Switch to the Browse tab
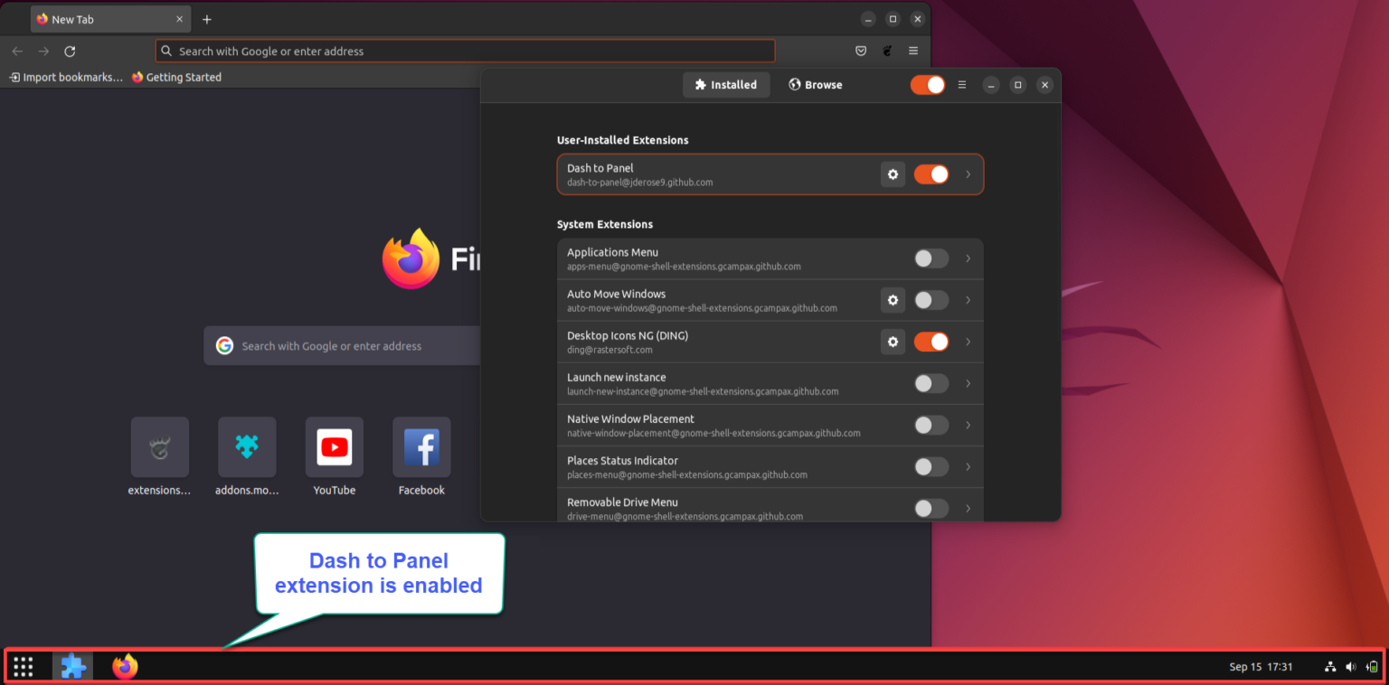 pyautogui.click(x=815, y=84)
